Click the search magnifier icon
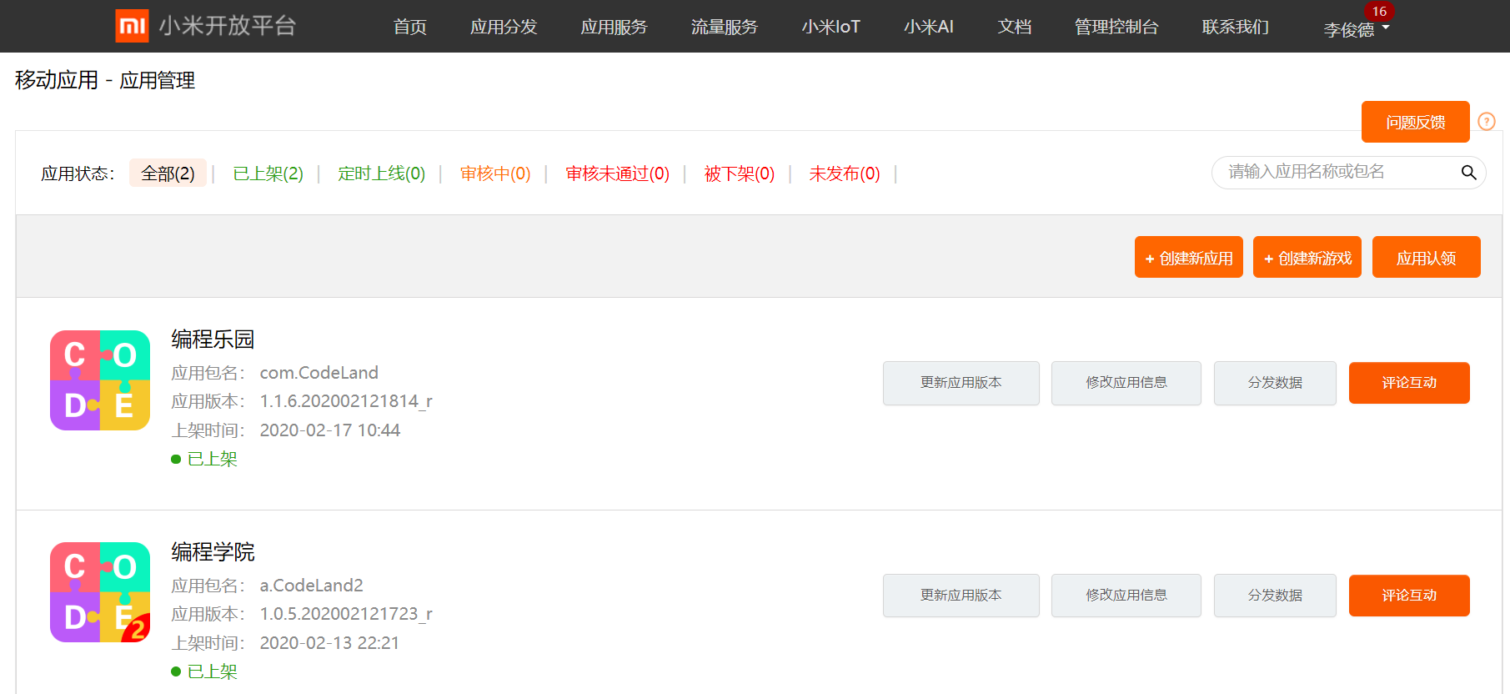 click(x=1468, y=173)
